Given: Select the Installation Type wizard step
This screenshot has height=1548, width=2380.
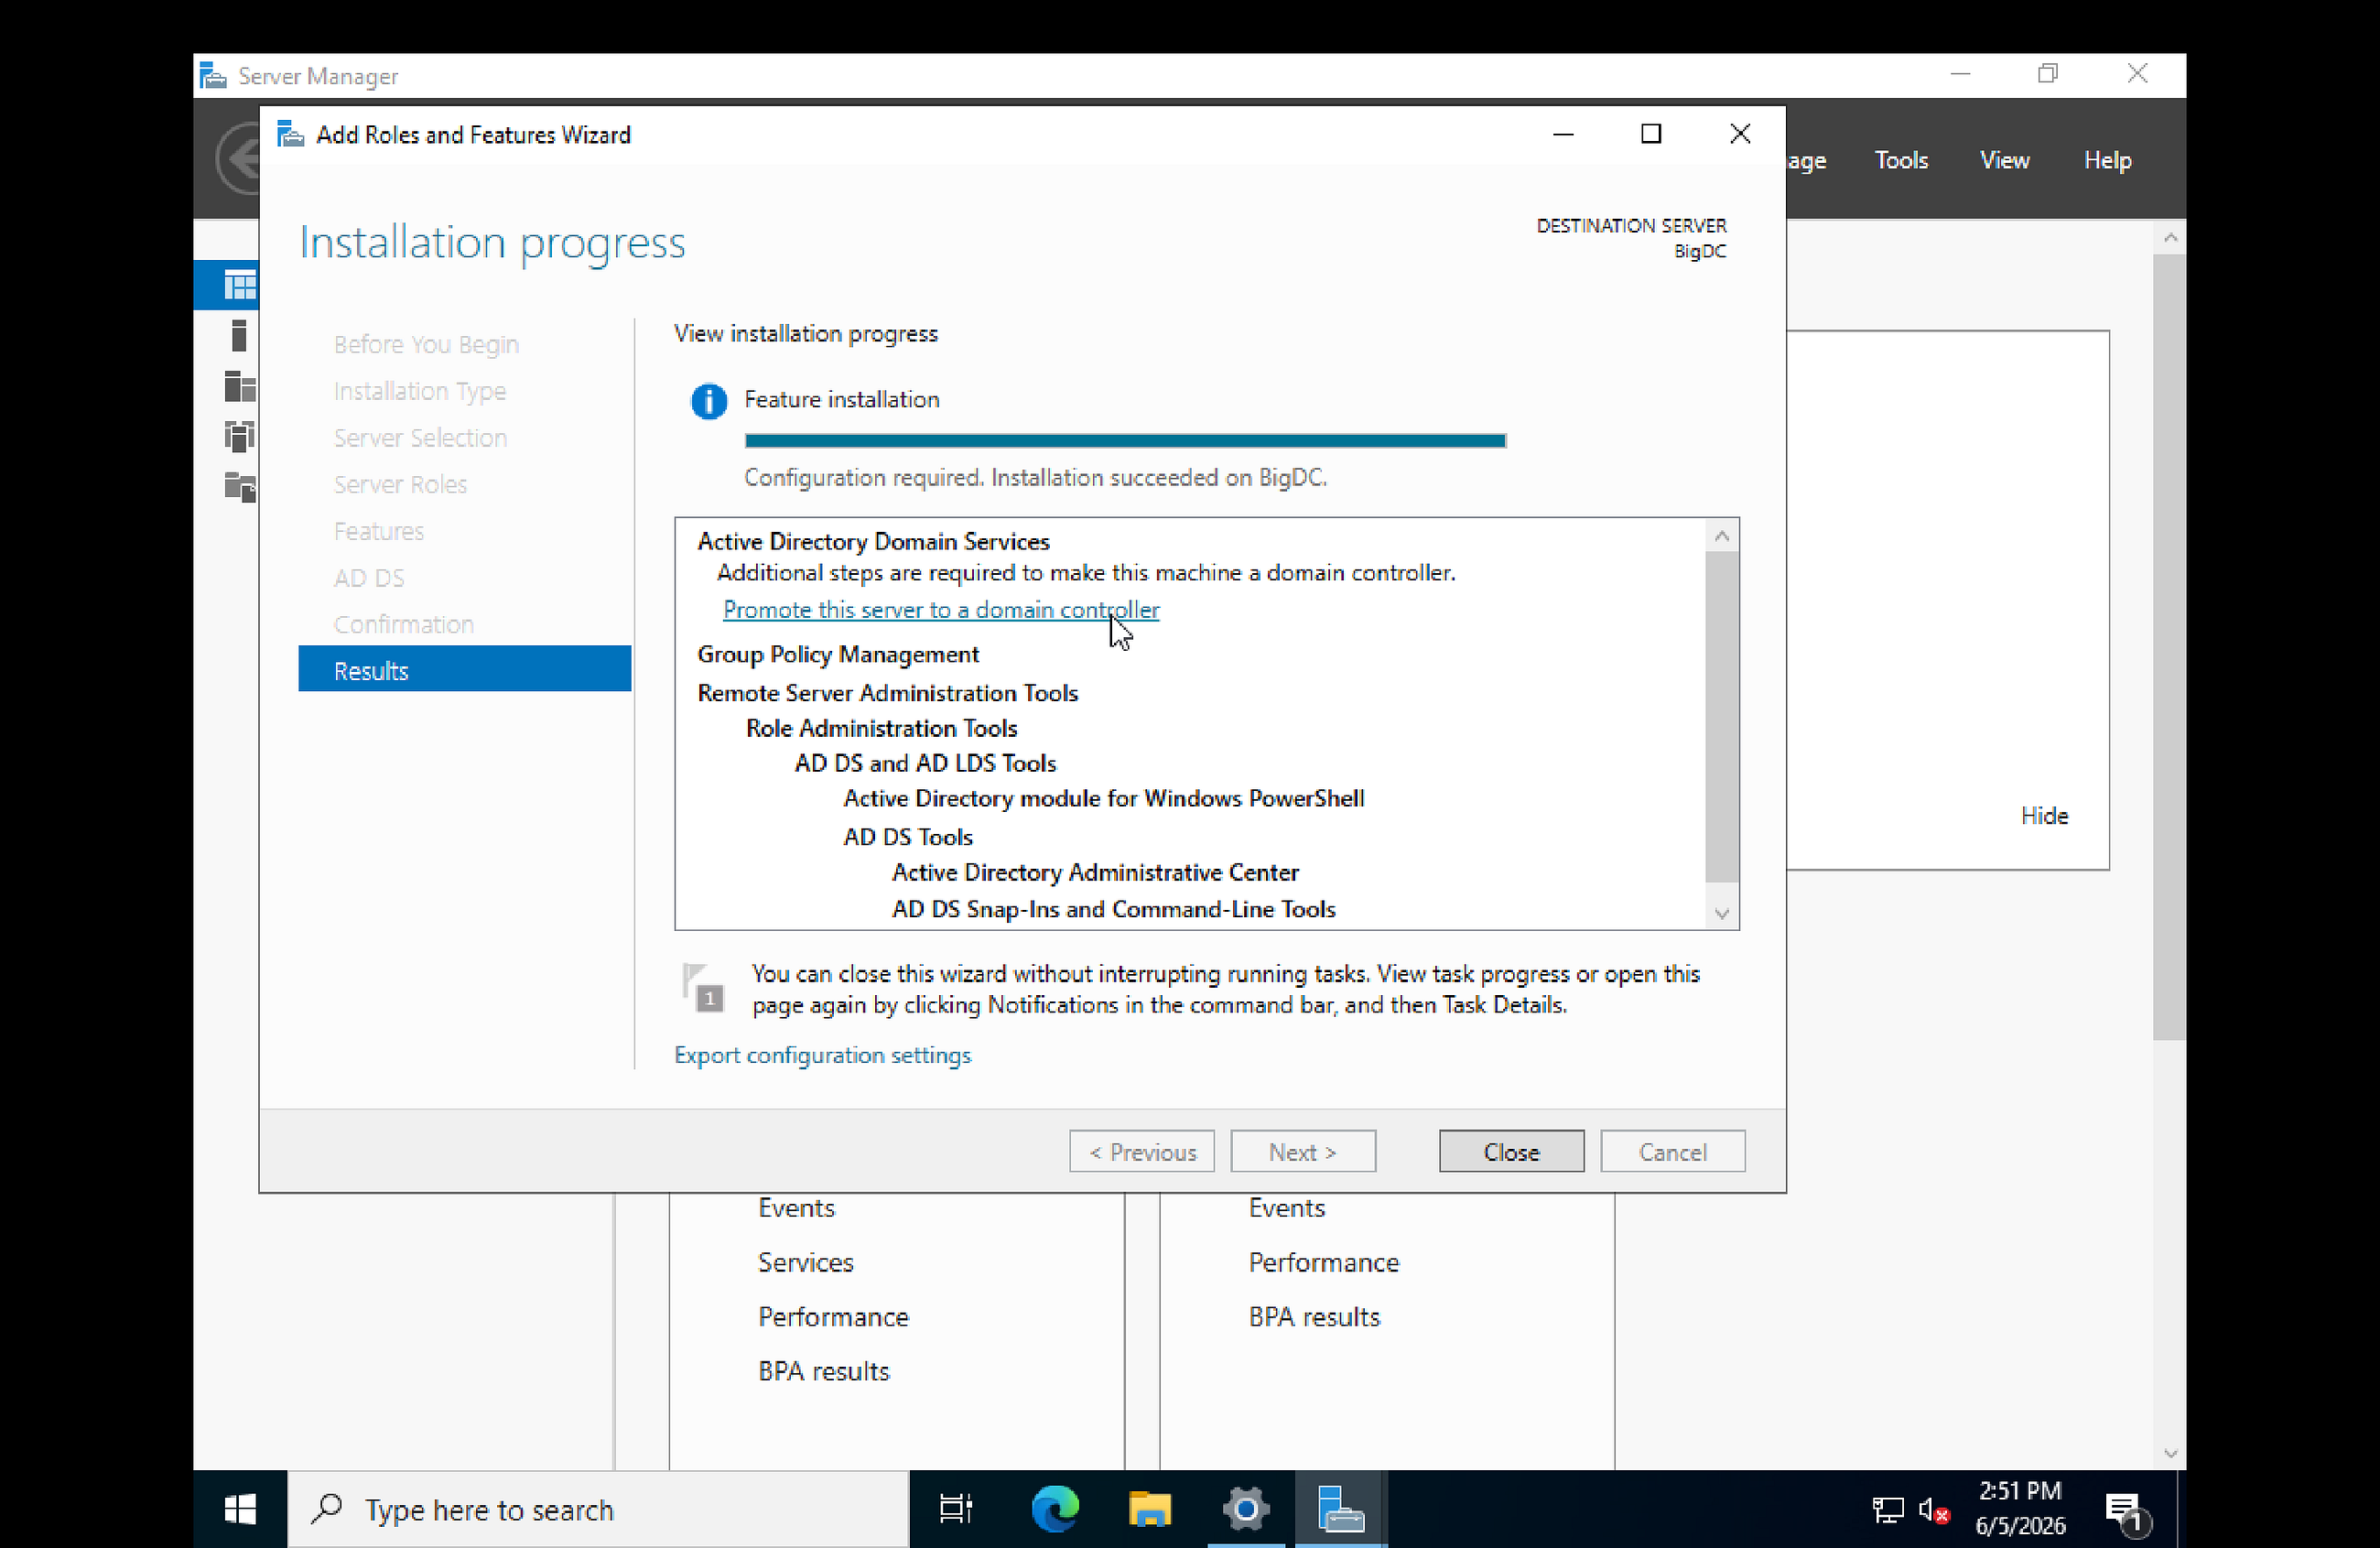Looking at the screenshot, I should coord(419,390).
